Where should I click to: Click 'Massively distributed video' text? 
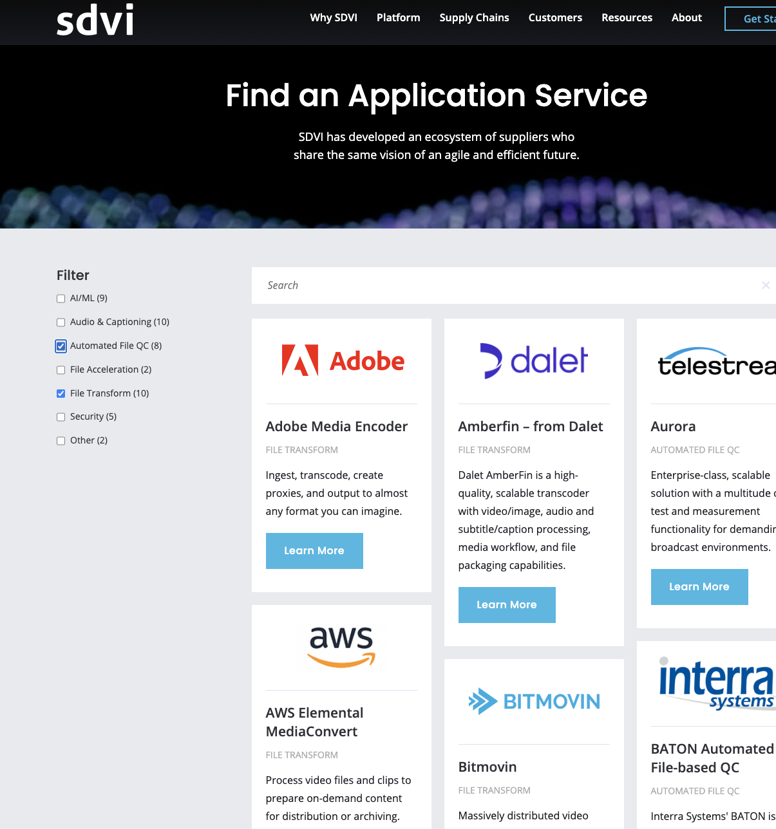(524, 815)
